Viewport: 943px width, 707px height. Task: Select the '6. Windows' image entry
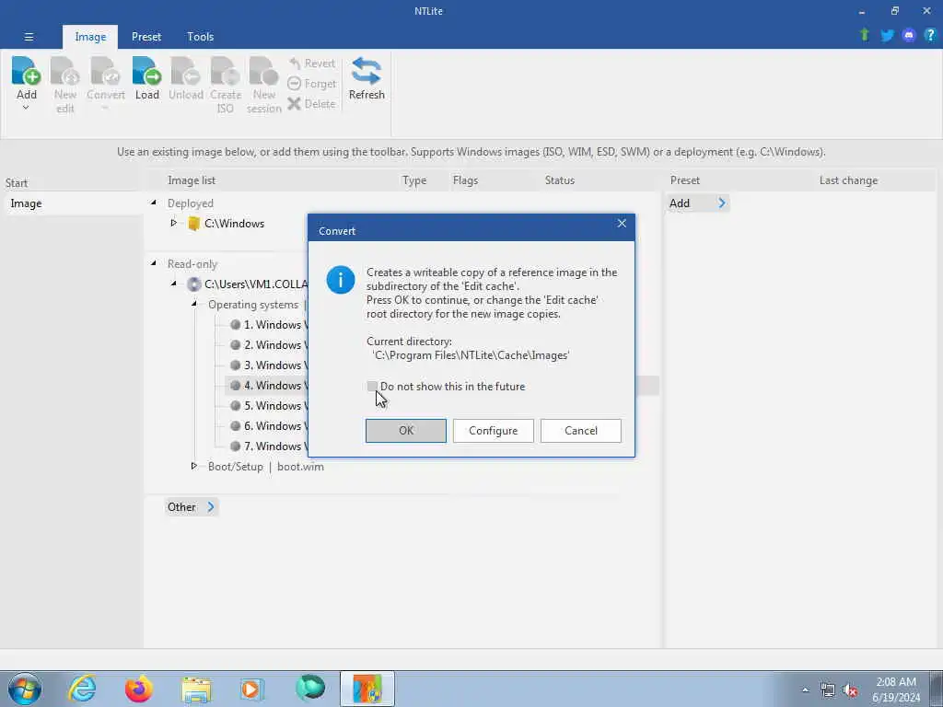tap(268, 426)
